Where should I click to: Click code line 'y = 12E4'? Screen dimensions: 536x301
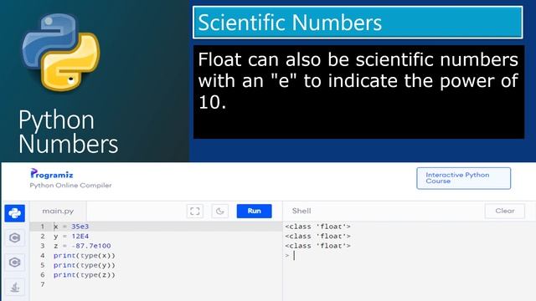71,236
